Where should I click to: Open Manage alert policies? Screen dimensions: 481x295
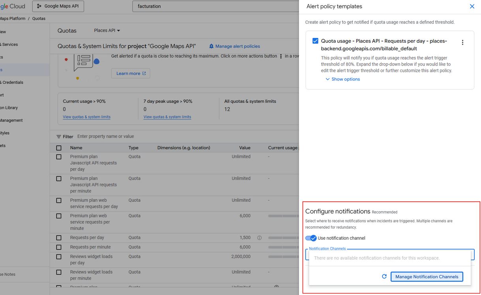pos(235,46)
